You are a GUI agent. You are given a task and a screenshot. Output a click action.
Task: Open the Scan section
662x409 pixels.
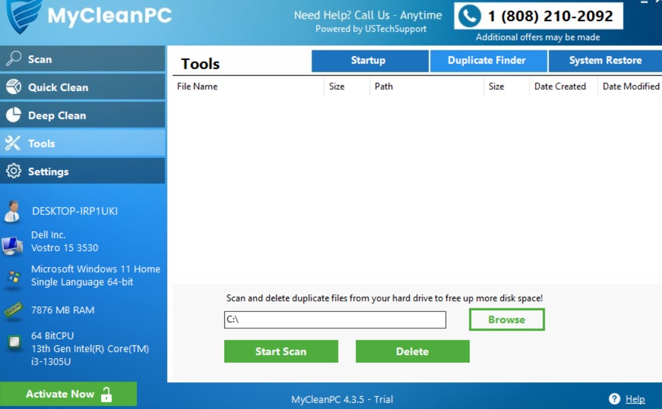tap(82, 59)
